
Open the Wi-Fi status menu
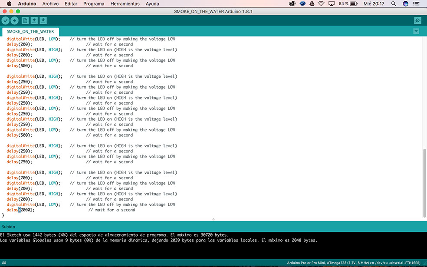click(322, 4)
